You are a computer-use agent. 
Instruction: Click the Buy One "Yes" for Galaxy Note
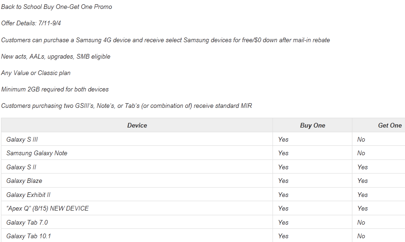pyautogui.click(x=283, y=153)
